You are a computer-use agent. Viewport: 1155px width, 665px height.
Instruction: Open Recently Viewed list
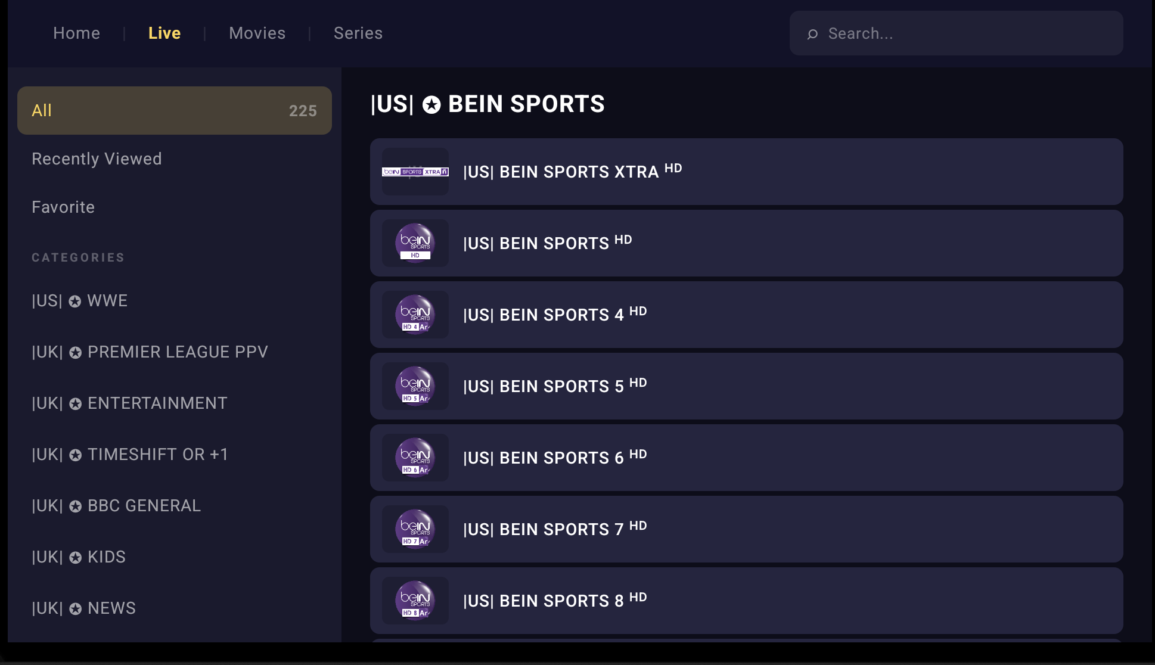pyautogui.click(x=97, y=159)
